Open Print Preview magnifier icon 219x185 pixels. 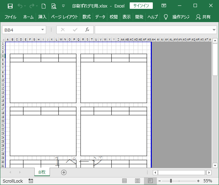[54, 6]
